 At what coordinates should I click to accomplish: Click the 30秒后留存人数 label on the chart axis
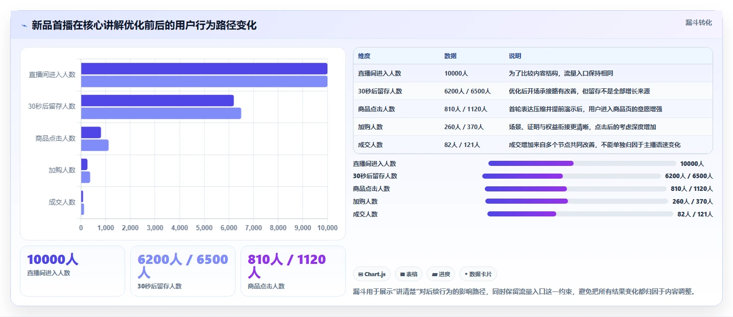pos(52,107)
